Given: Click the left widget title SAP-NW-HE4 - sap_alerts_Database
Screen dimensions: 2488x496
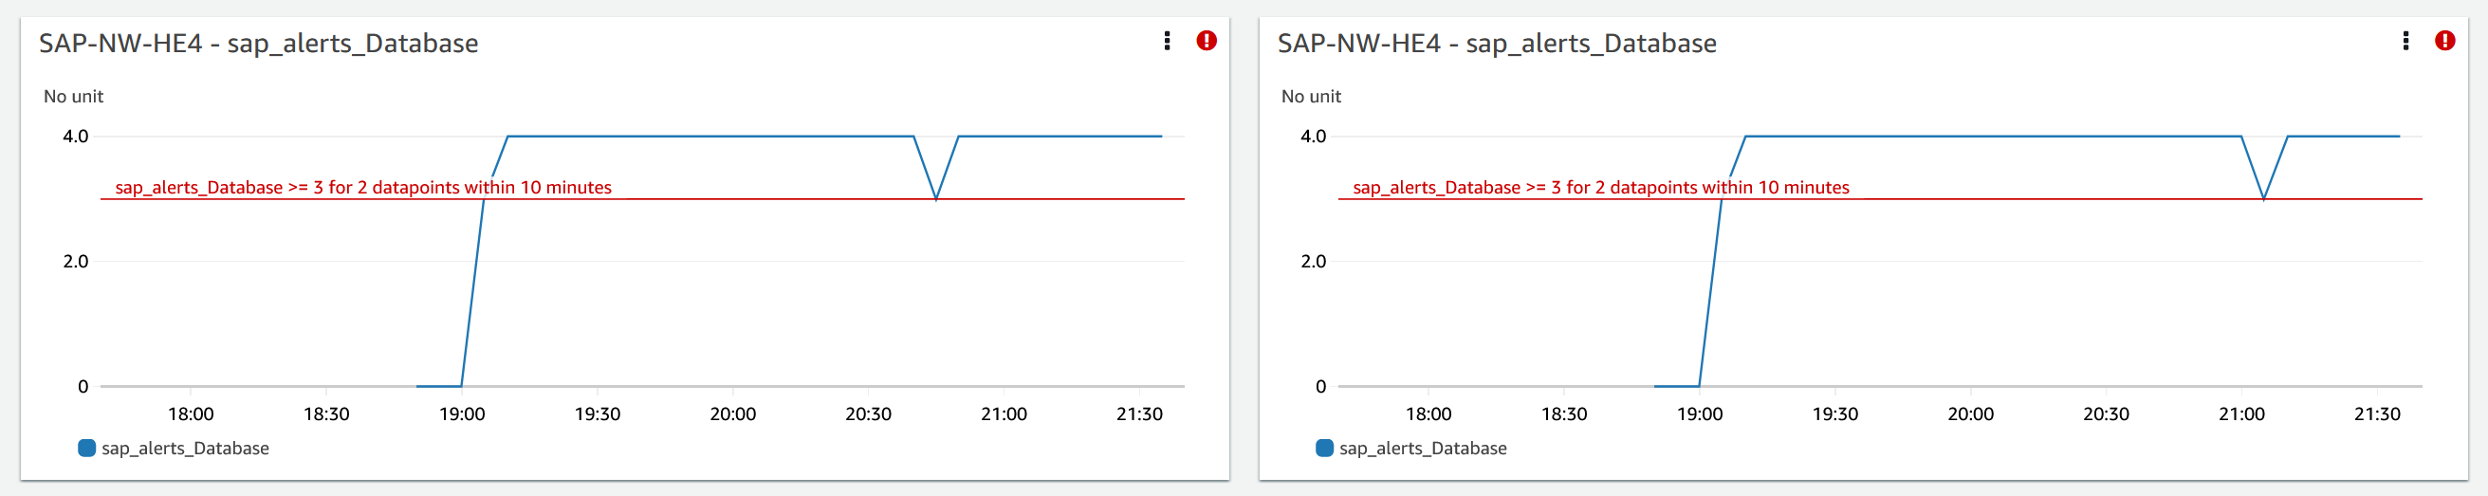Looking at the screenshot, I should tap(258, 44).
